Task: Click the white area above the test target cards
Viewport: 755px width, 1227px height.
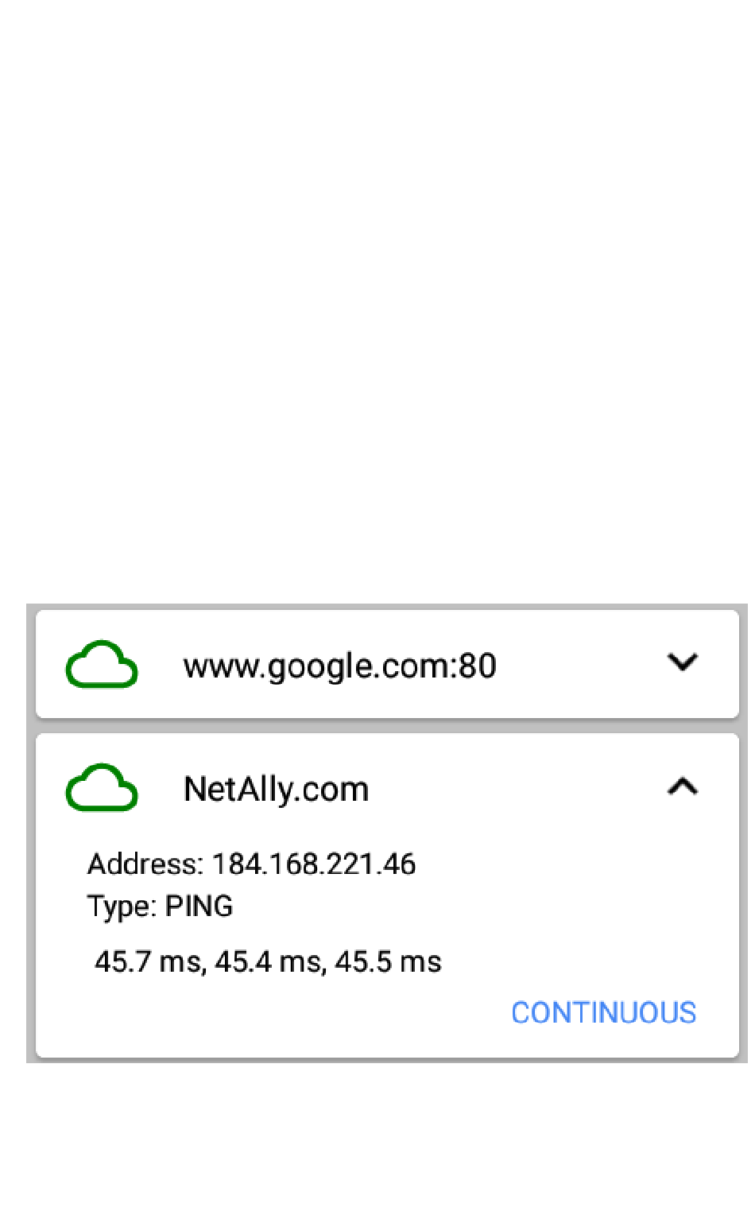Action: 377,302
